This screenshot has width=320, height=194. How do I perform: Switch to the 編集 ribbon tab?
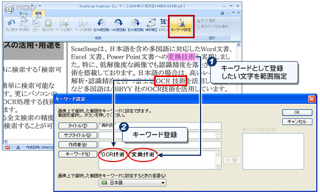point(38,14)
